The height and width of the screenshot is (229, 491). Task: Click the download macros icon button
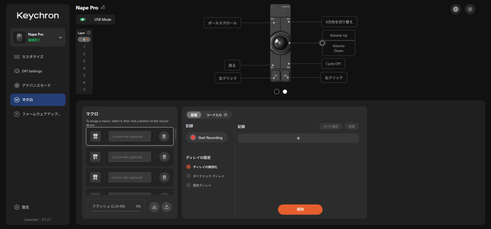[154, 207]
